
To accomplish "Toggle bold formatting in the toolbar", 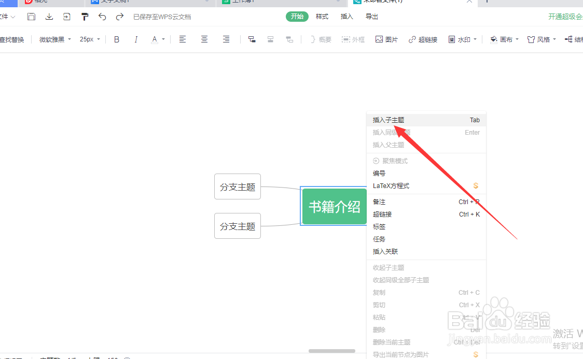I will tap(116, 39).
